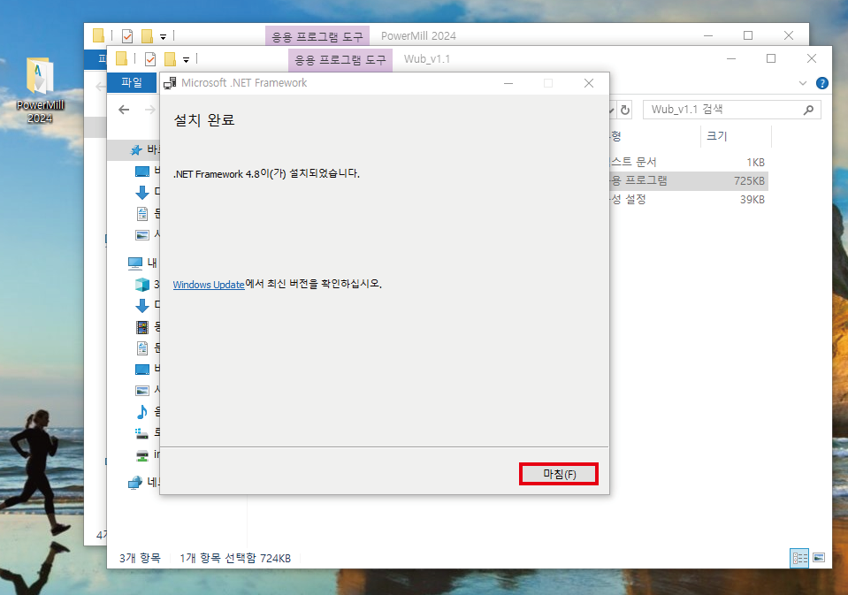Open the blue help question mark icon

822,83
